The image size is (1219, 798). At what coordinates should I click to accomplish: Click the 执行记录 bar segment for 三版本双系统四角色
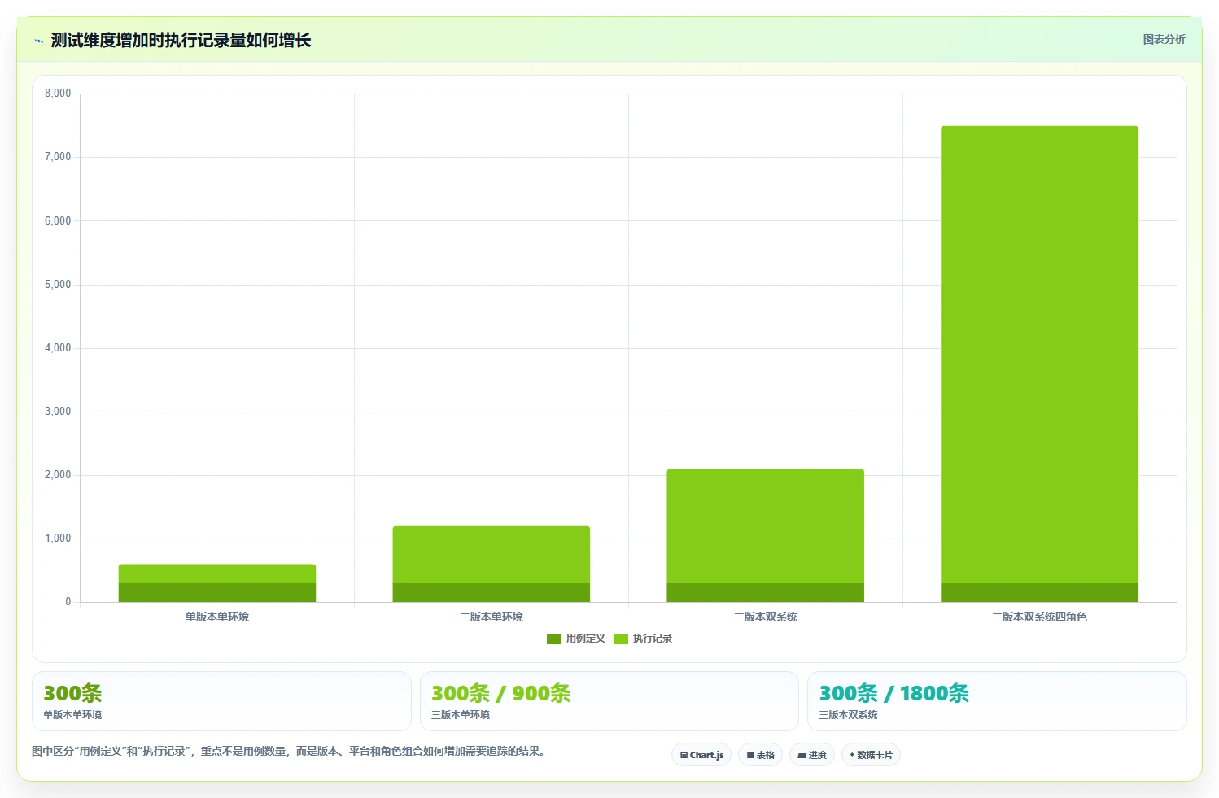tap(1039, 355)
